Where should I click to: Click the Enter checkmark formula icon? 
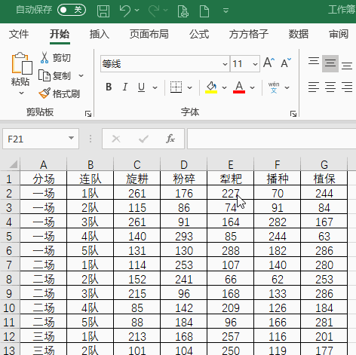coord(143,139)
